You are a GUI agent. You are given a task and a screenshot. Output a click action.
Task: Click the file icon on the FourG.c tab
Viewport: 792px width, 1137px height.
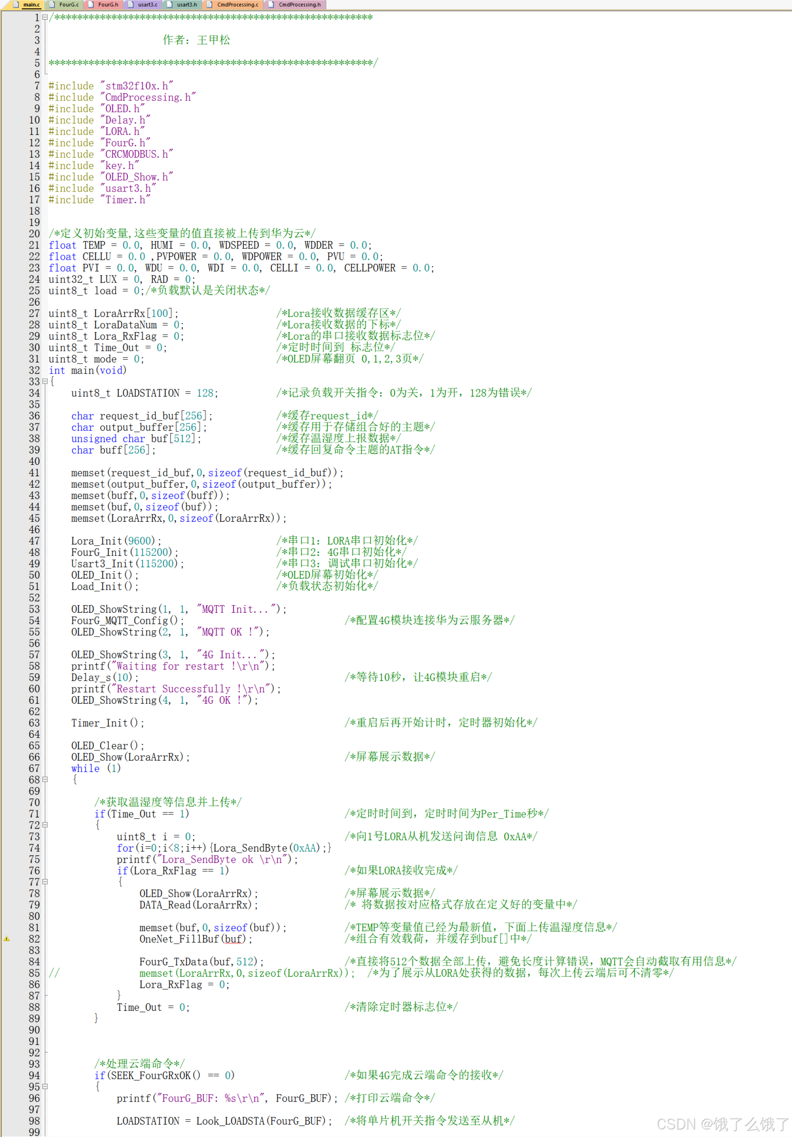52,5
